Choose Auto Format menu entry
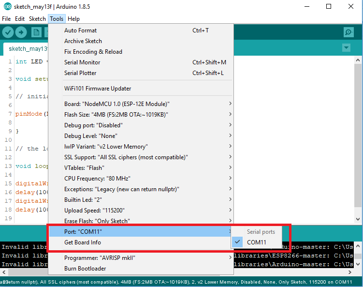This screenshot has height=287, width=363. coord(141,30)
